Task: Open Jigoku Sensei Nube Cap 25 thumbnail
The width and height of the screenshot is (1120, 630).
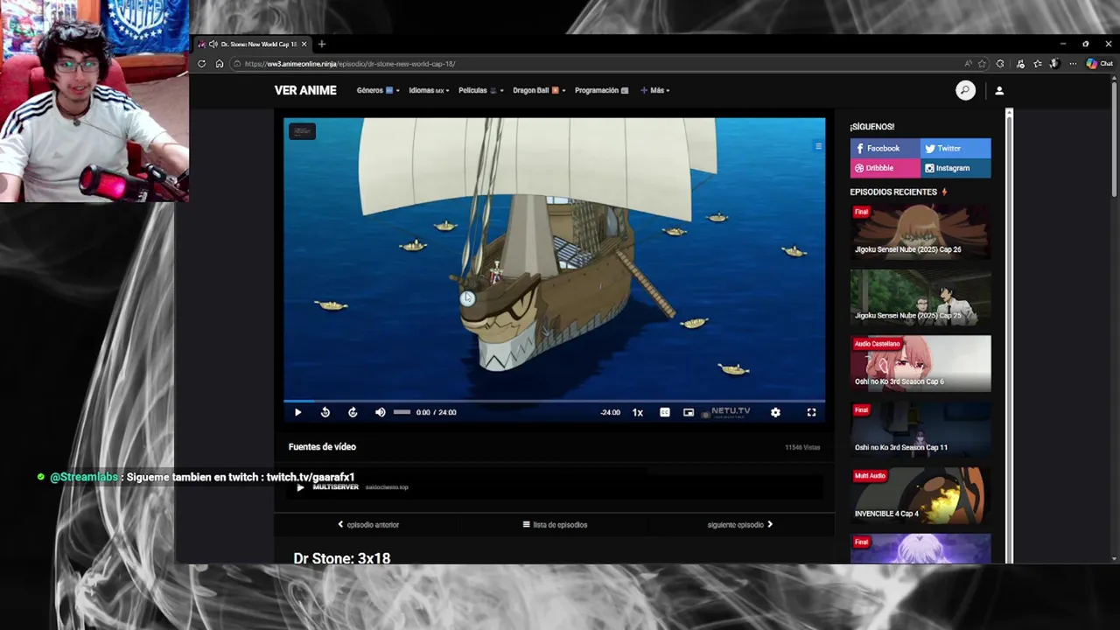Action: tap(920, 297)
